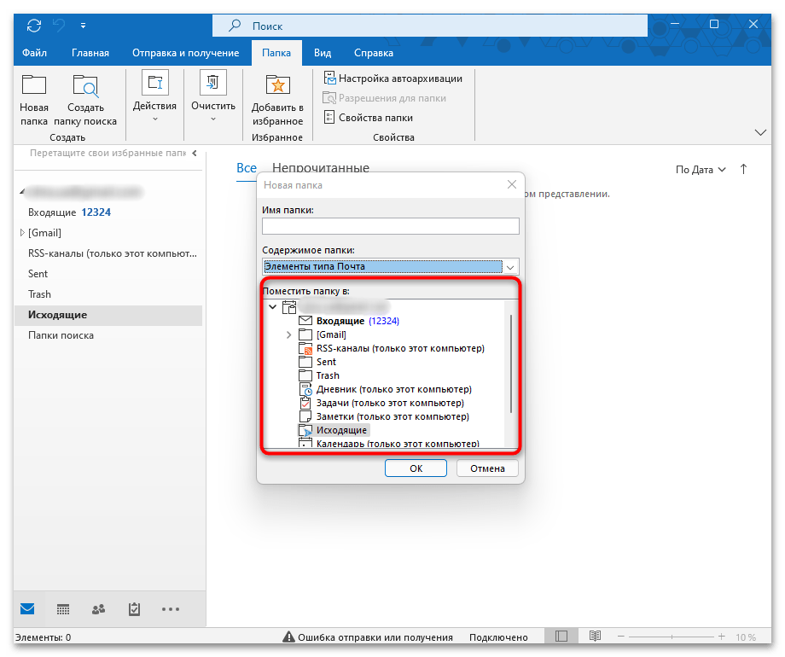The width and height of the screenshot is (785, 657).
Task: Open the Содержимое папки dropdown
Action: click(x=509, y=266)
